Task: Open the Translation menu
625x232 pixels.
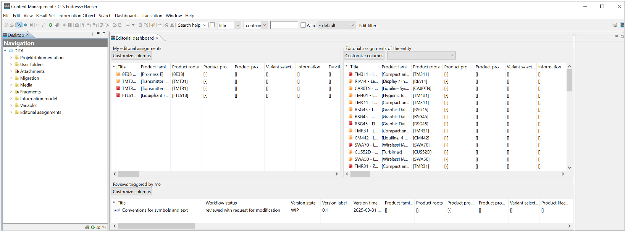Action: [152, 16]
